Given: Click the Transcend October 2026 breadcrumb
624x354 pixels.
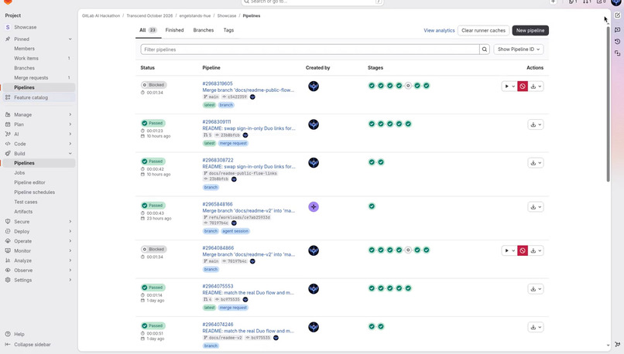Looking at the screenshot, I should pyautogui.click(x=149, y=16).
